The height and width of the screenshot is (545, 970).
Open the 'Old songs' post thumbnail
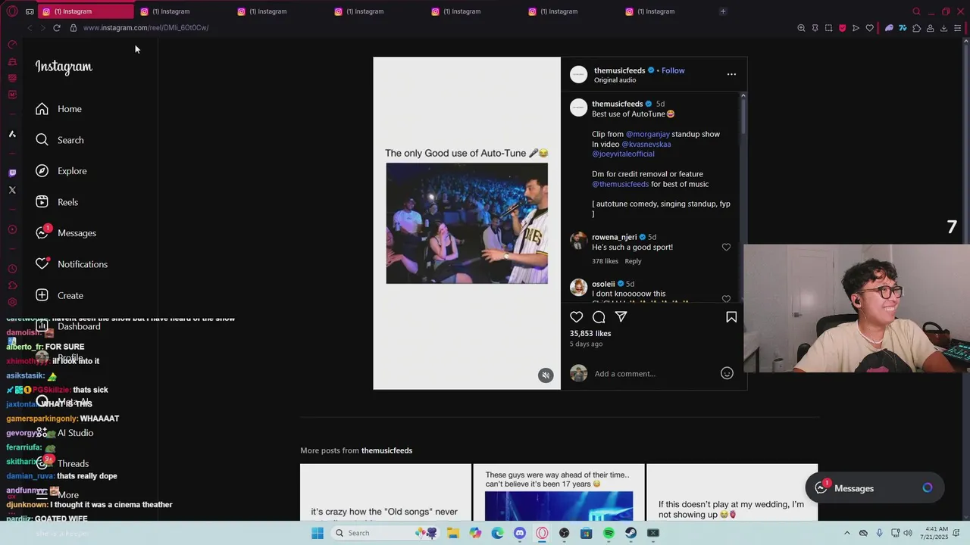point(386,492)
